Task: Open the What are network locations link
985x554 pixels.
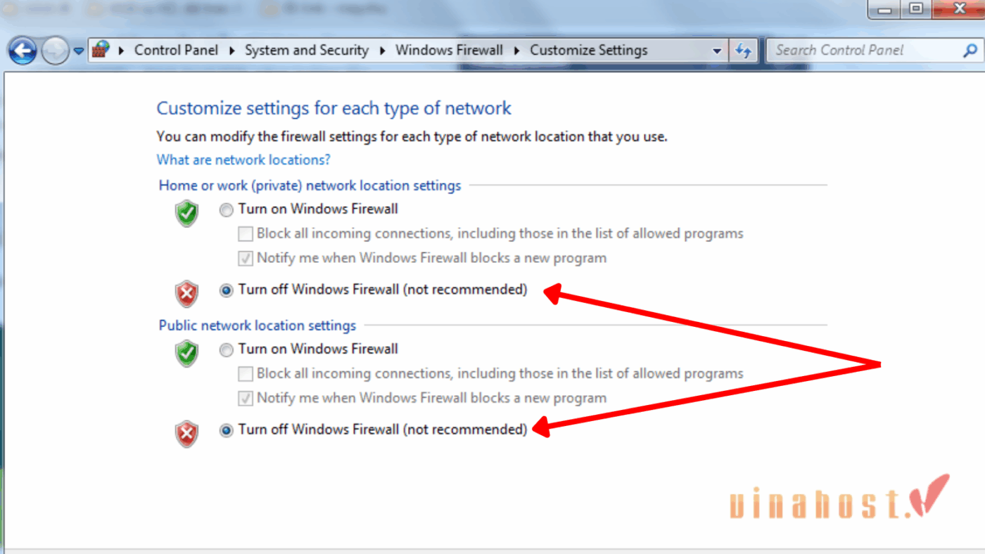Action: [243, 160]
